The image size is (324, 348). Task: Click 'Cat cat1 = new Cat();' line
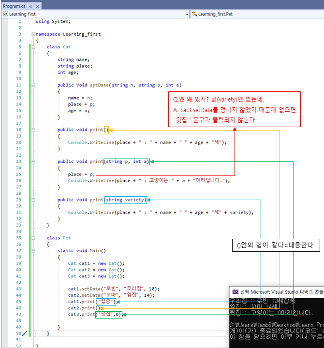click(96, 263)
